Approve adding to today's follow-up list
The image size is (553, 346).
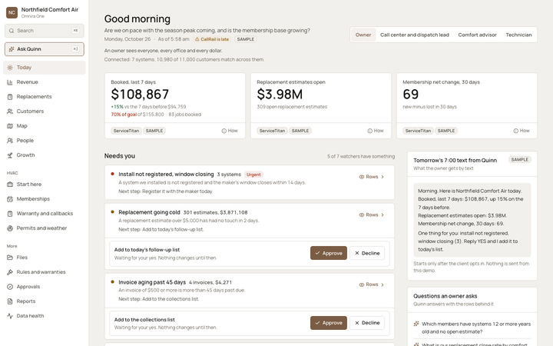[x=329, y=253]
